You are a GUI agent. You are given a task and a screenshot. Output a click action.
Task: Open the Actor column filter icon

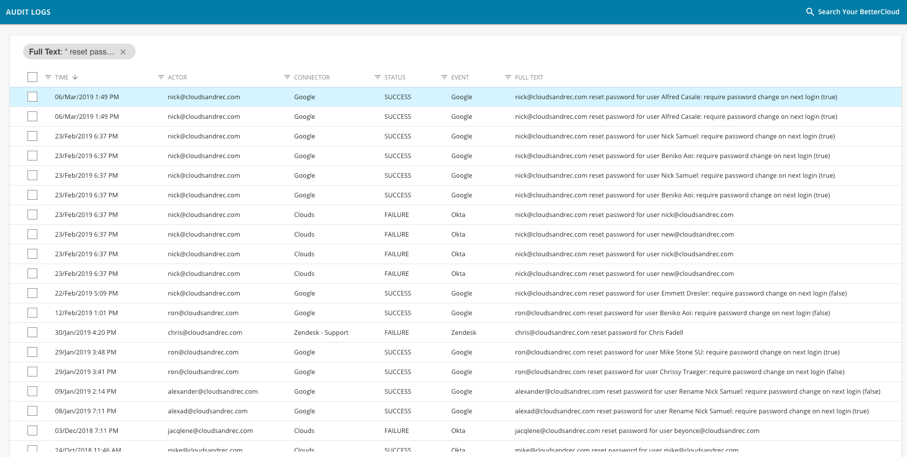(161, 77)
